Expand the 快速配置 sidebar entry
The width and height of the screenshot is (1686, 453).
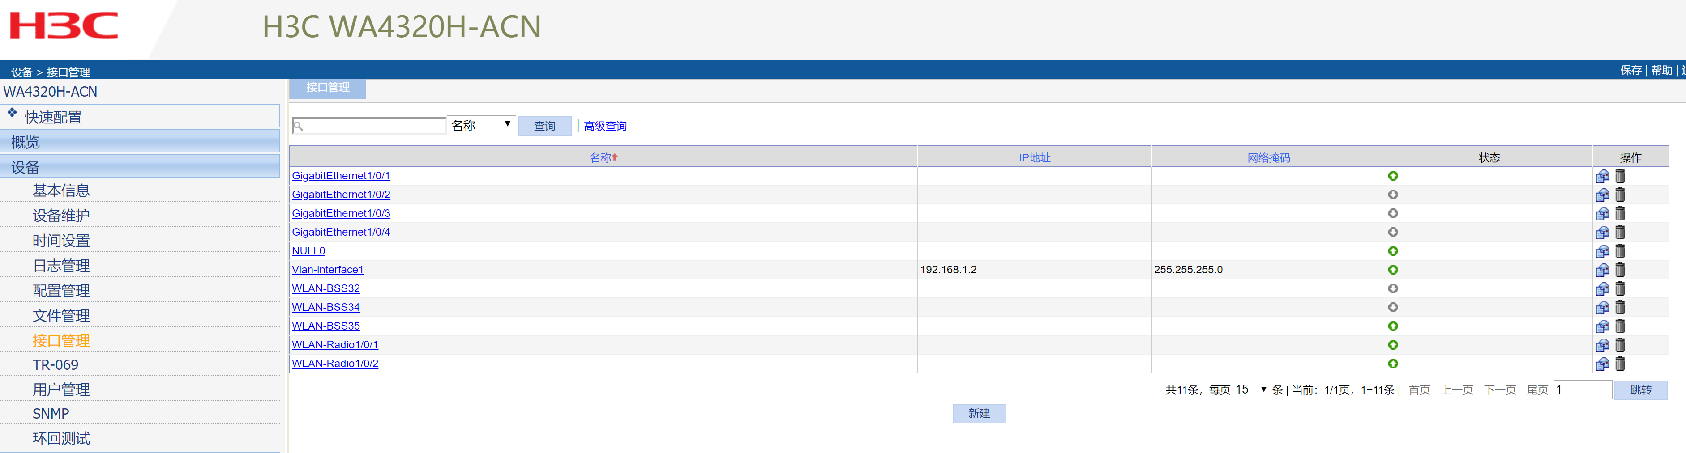(x=140, y=116)
